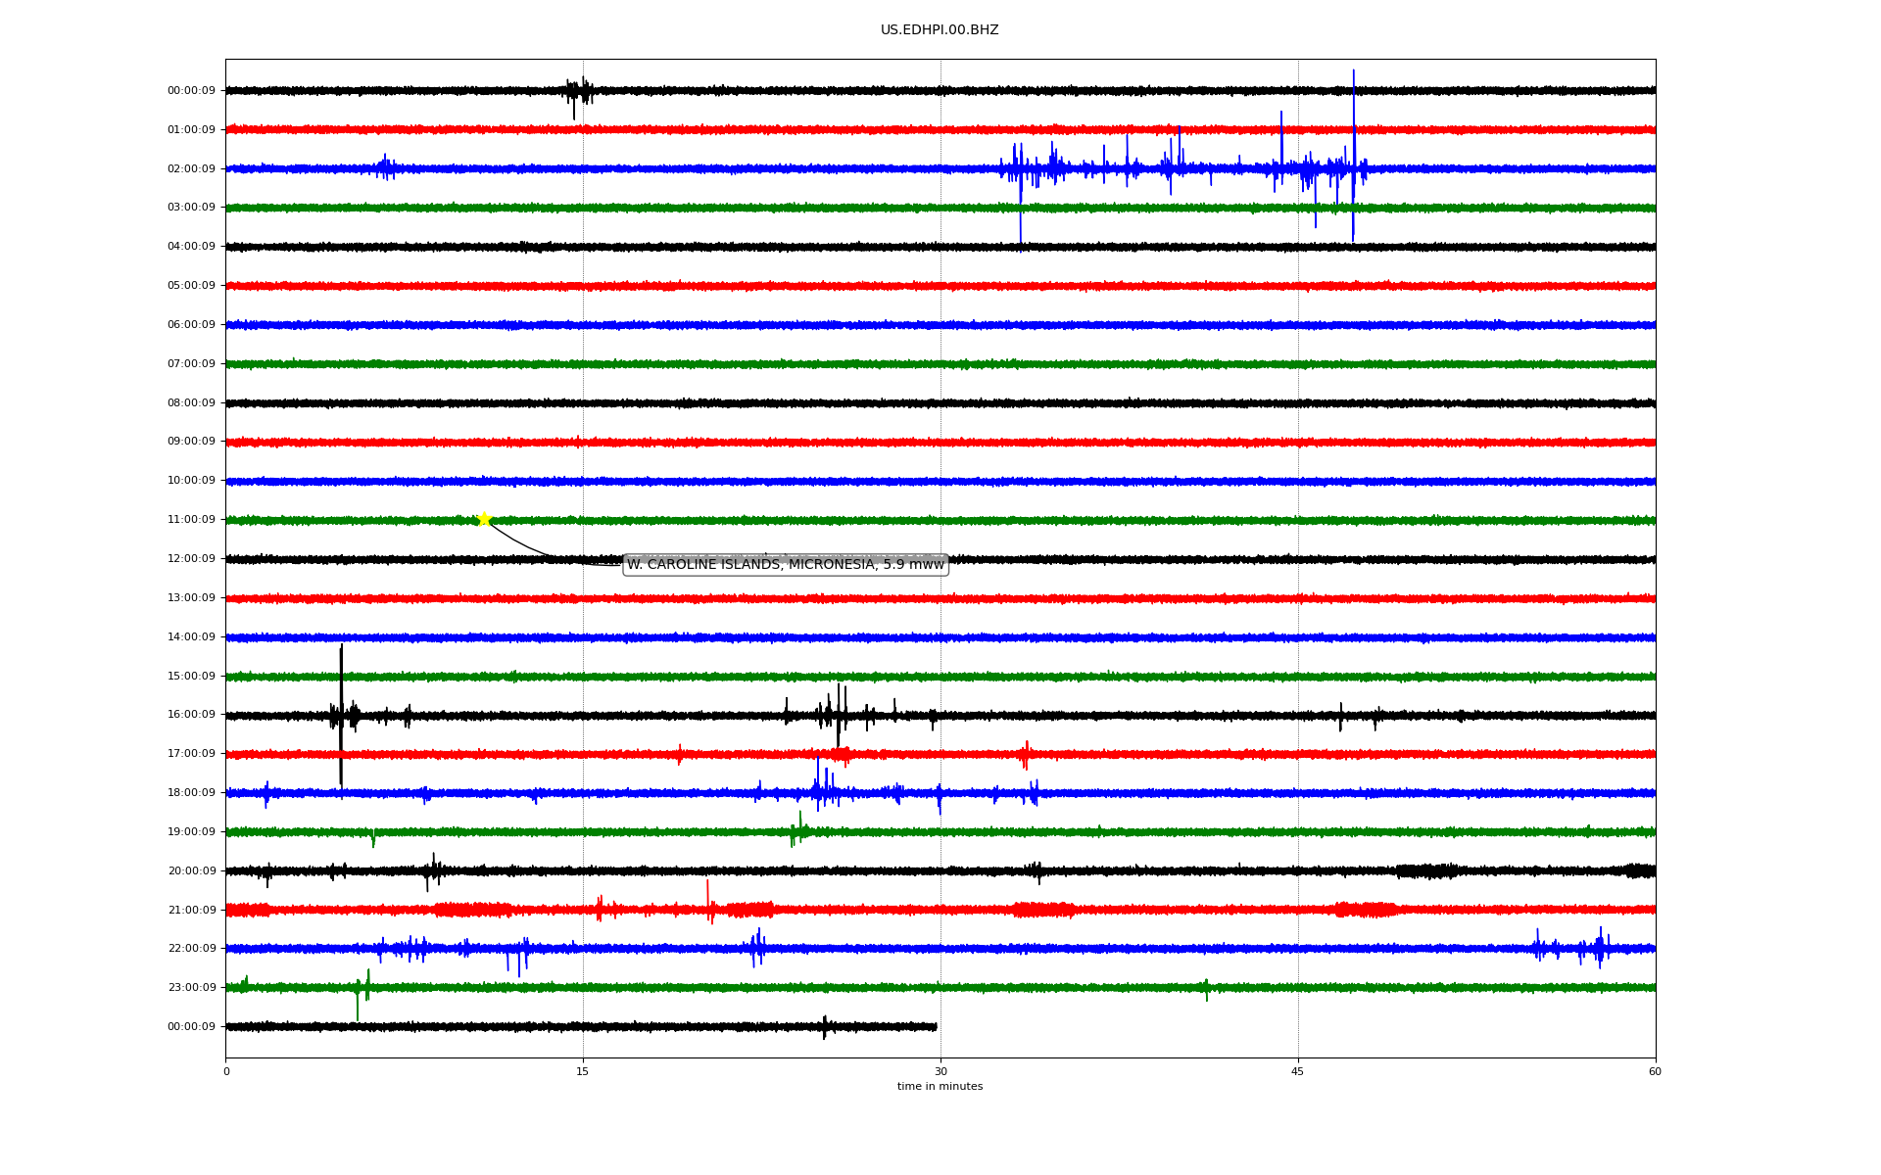This screenshot has width=1881, height=1175.
Task: Select the 02:00:09 trace label
Action: coord(191,169)
